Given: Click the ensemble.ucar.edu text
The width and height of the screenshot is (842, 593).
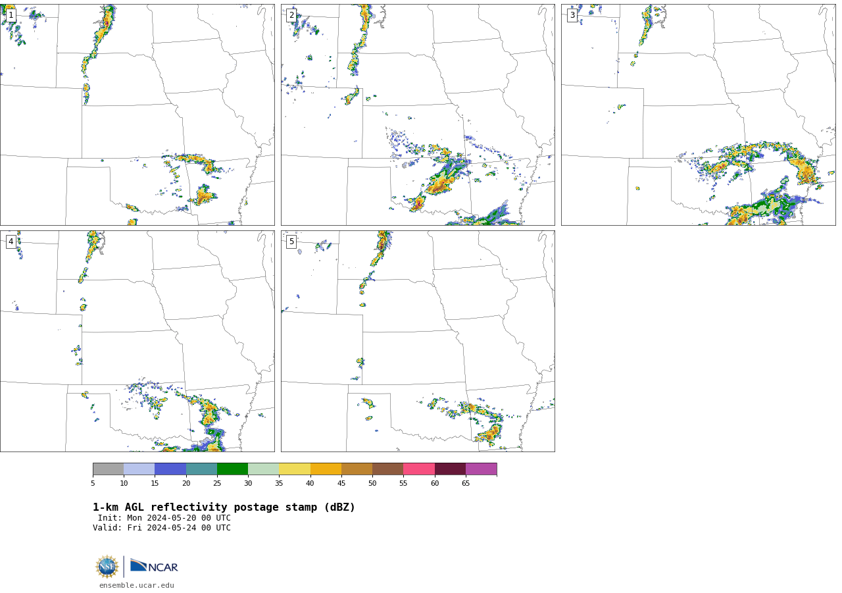Looking at the screenshot, I should click(x=137, y=585).
